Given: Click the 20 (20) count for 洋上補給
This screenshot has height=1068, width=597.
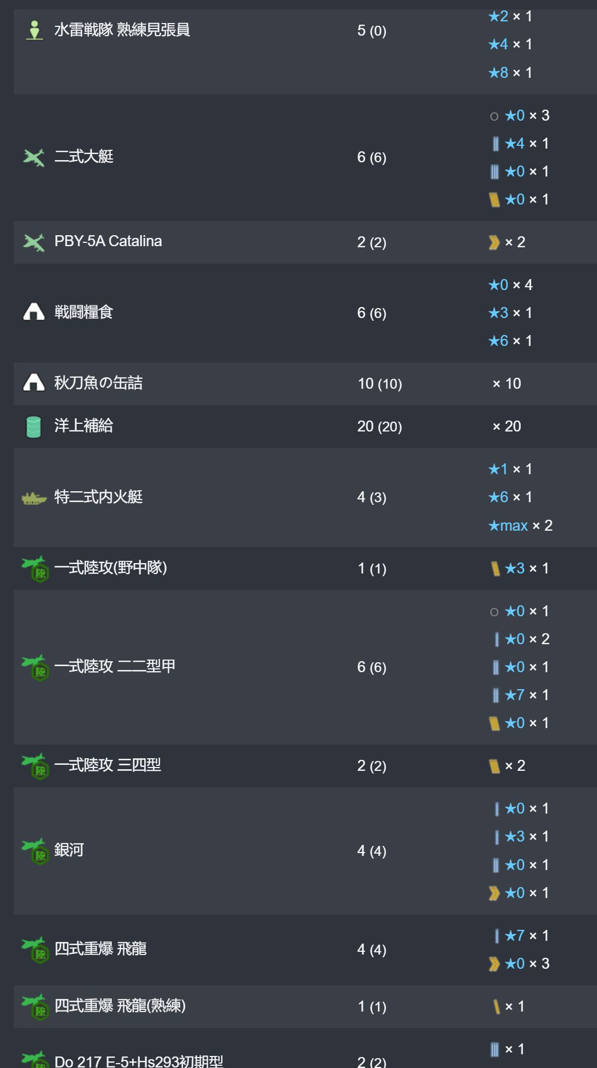Looking at the screenshot, I should tap(379, 427).
